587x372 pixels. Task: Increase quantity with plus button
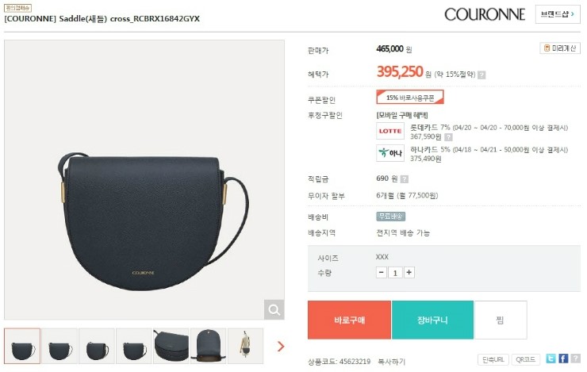click(x=409, y=272)
